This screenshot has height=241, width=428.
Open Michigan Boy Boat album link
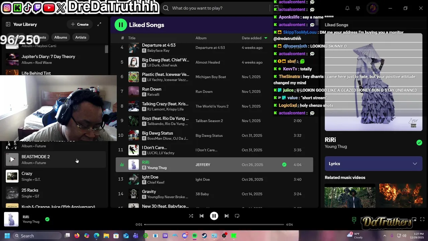coord(211,77)
